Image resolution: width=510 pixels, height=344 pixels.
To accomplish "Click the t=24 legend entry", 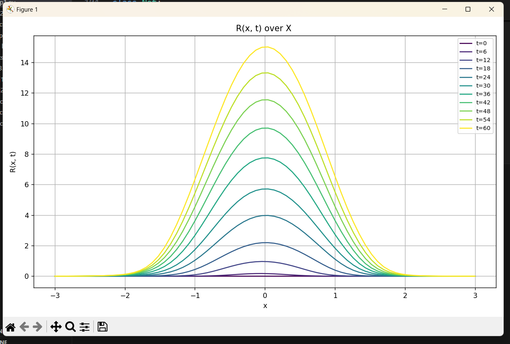I will (475, 77).
